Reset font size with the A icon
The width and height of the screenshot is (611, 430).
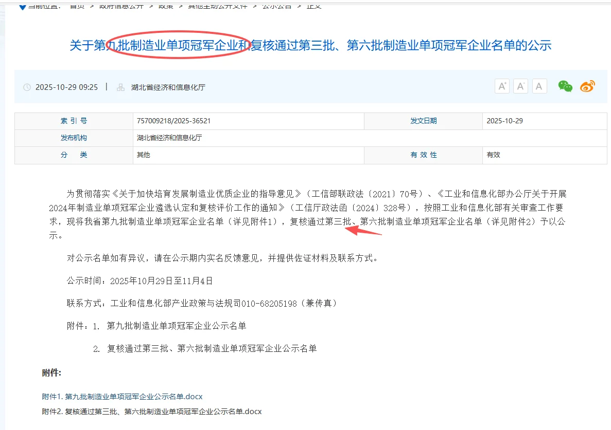click(x=539, y=86)
